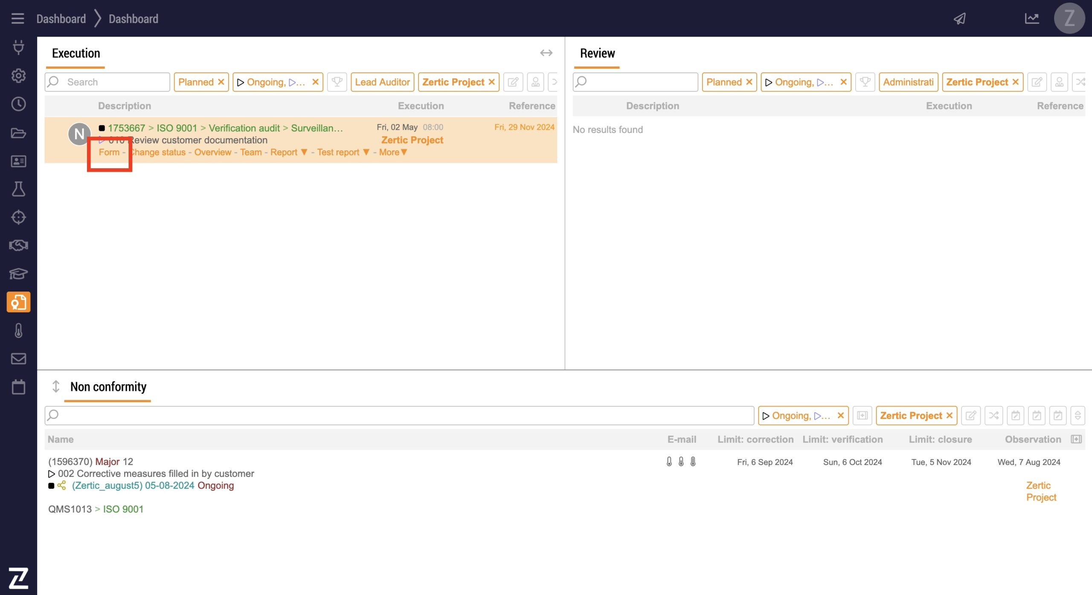Viewport: 1092px width, 595px height.
Task: Open the envelope mail icon in sidebar
Action: click(x=18, y=358)
